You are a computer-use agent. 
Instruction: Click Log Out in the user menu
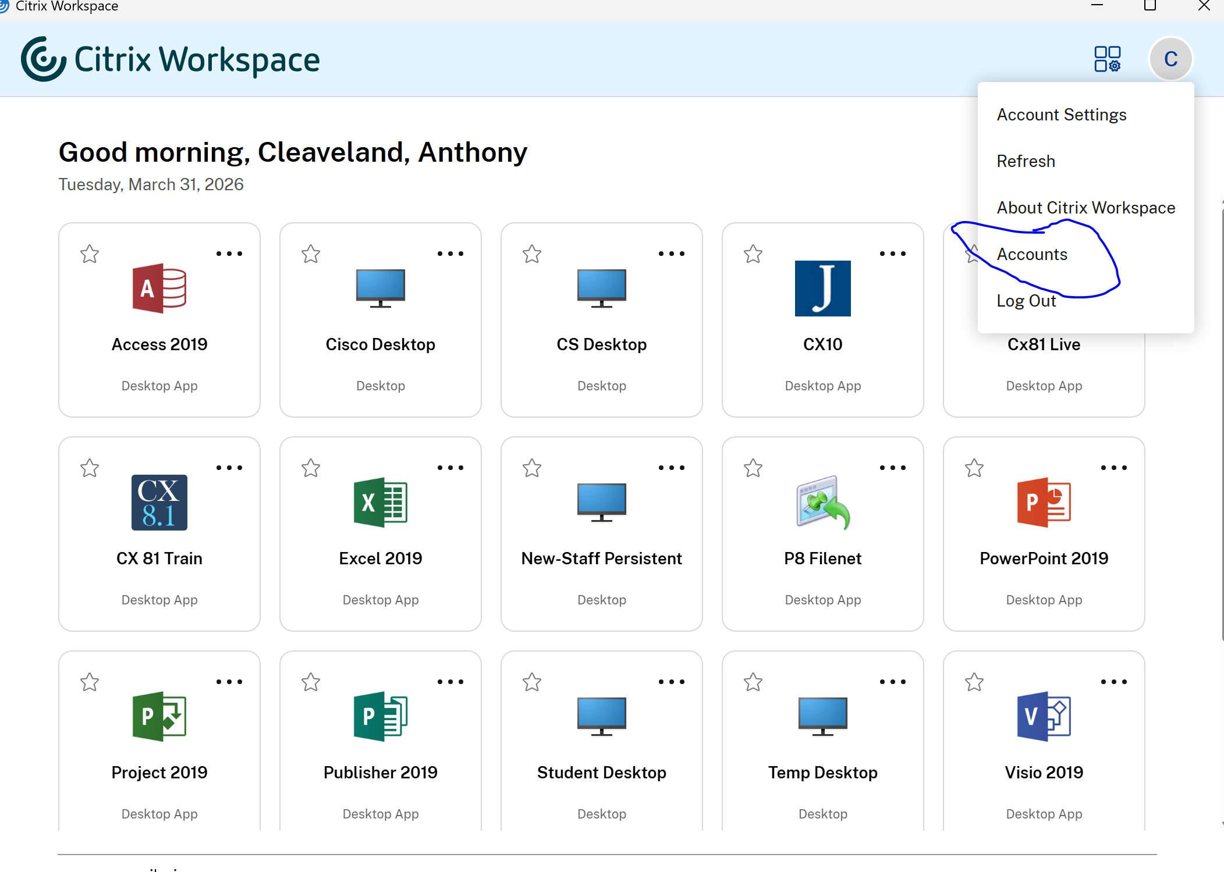point(1026,301)
